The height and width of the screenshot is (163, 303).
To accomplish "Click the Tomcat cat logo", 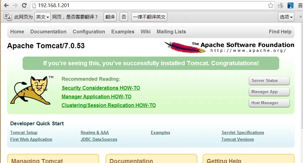I will [31, 90].
